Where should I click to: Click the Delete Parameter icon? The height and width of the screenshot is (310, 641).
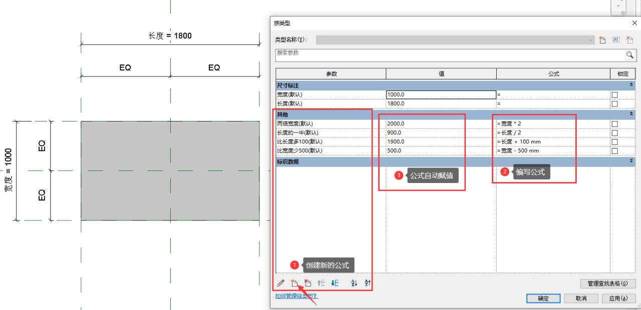tap(308, 283)
